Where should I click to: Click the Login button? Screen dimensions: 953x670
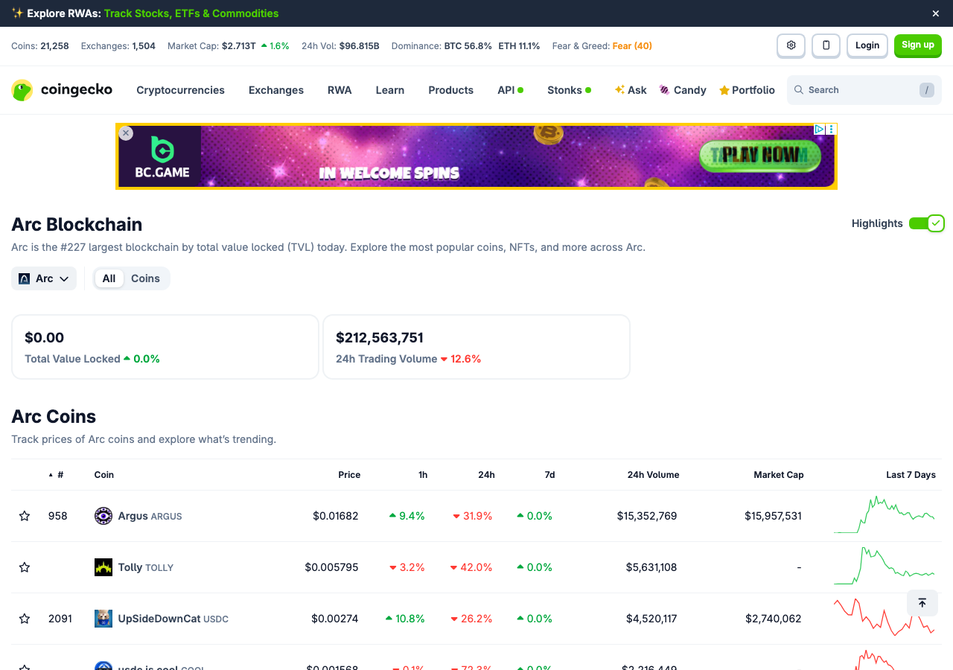point(867,45)
